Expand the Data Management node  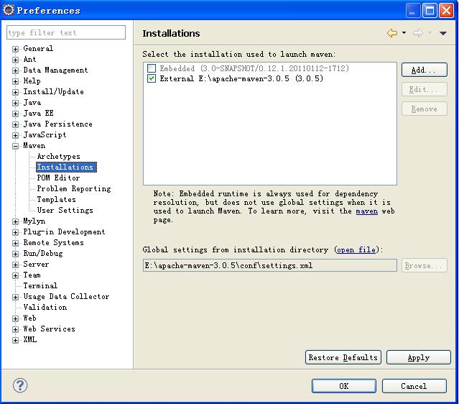tap(16, 70)
